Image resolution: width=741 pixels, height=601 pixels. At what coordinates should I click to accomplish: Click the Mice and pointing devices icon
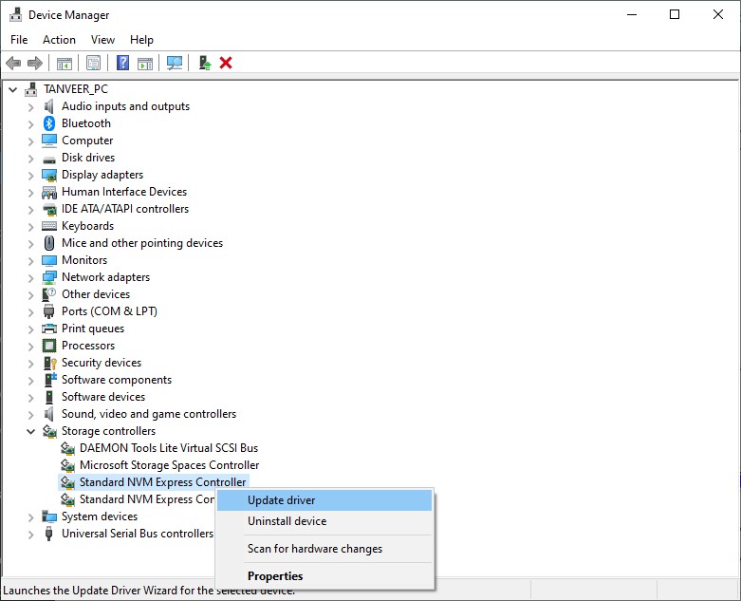pyautogui.click(x=49, y=243)
